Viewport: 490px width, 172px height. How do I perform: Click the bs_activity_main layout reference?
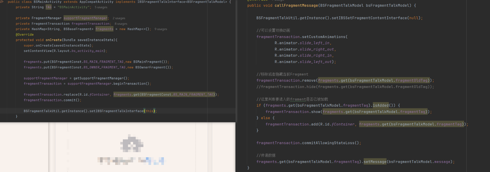point(87,51)
